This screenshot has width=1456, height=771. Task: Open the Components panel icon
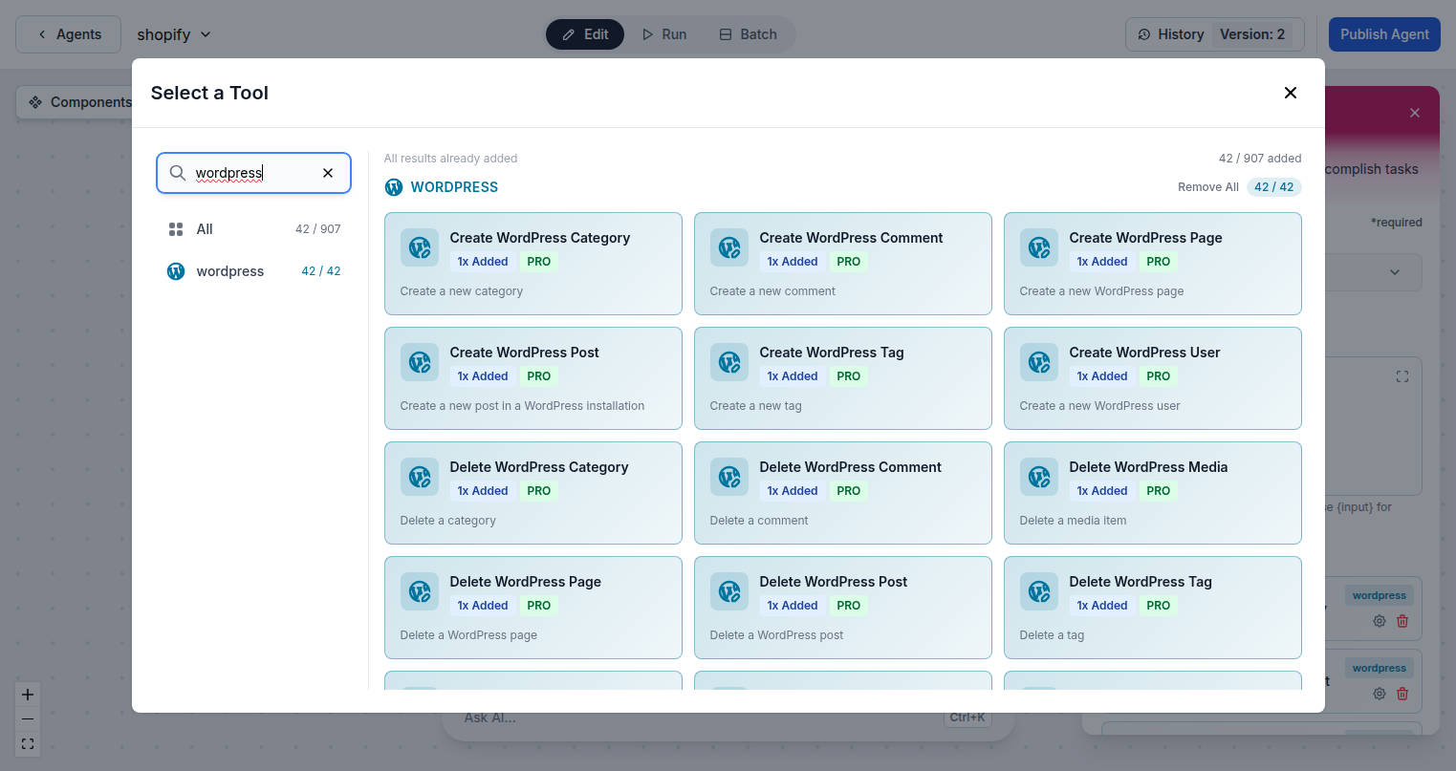(34, 102)
